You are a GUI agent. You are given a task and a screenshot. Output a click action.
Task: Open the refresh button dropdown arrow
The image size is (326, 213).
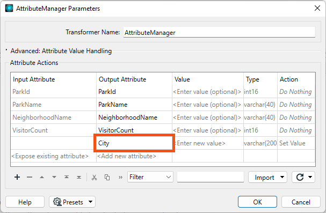pyautogui.click(x=310, y=177)
